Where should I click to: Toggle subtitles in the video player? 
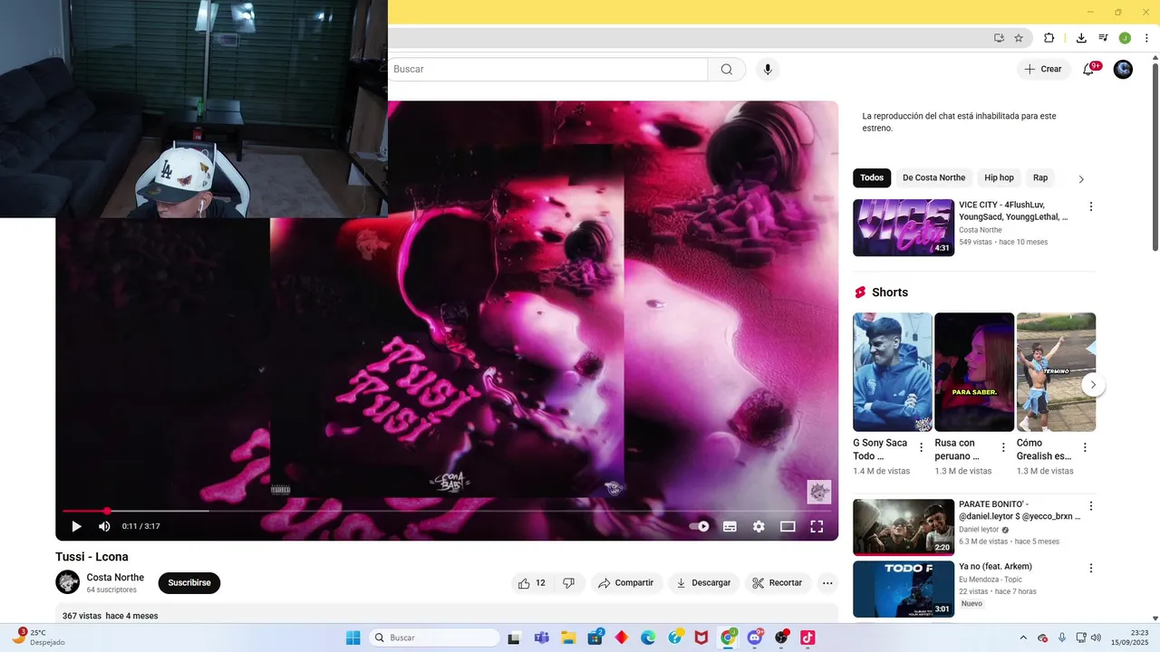tap(730, 526)
